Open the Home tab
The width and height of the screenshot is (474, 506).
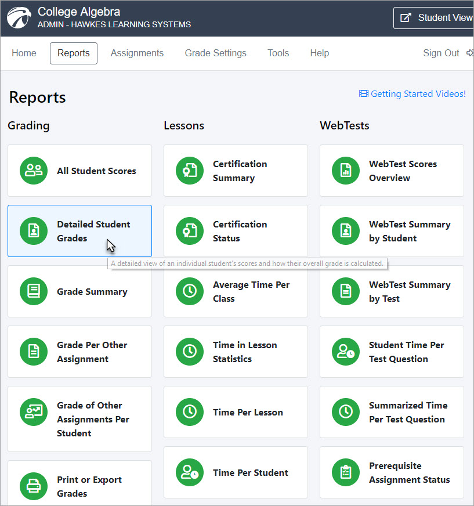tap(24, 53)
